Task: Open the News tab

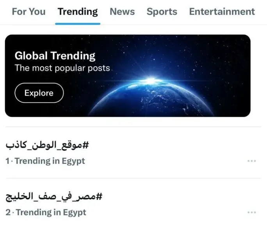Action: [x=122, y=12]
